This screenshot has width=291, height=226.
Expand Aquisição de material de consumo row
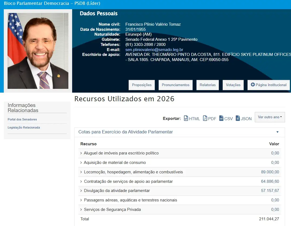(x=81, y=163)
